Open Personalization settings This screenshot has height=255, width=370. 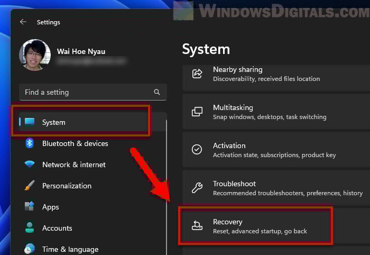[x=92, y=186]
